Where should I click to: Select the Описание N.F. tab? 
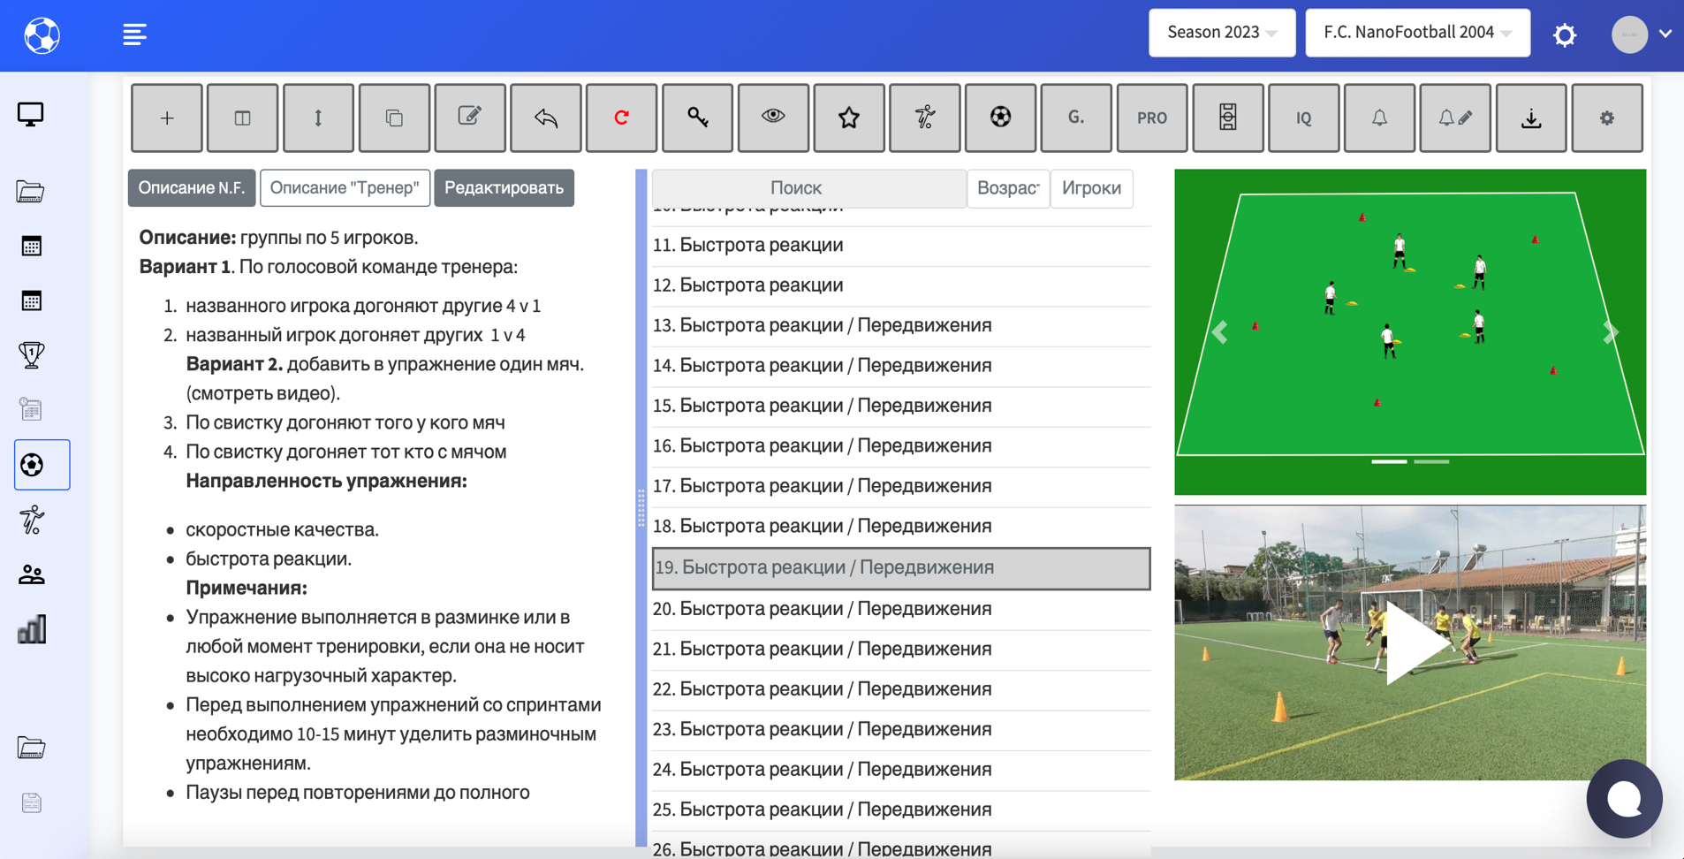[192, 188]
